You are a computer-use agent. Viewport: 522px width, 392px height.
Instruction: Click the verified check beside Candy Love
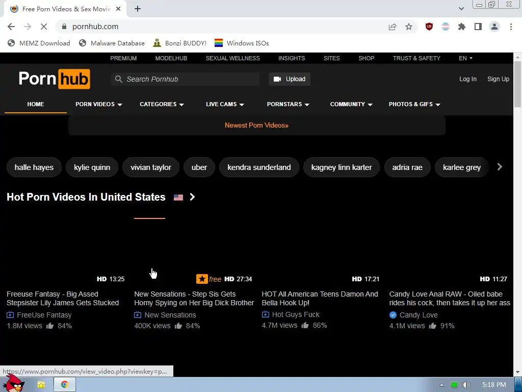coord(393,315)
